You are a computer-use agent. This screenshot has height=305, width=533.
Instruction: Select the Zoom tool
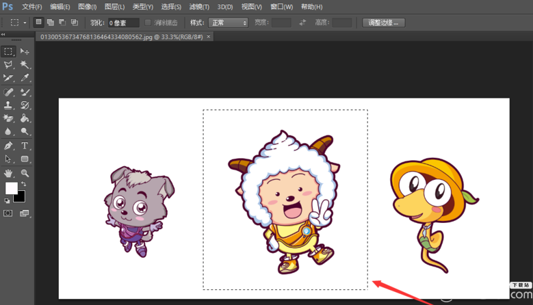[x=25, y=173]
